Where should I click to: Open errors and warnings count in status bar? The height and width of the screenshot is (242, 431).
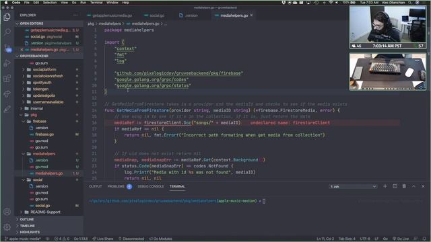(x=62, y=239)
